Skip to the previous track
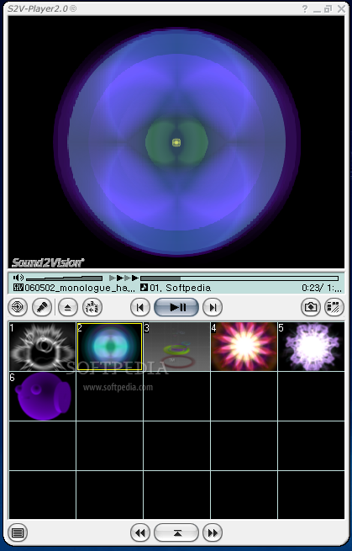Viewport: 352px width, 551px height. pos(140,308)
